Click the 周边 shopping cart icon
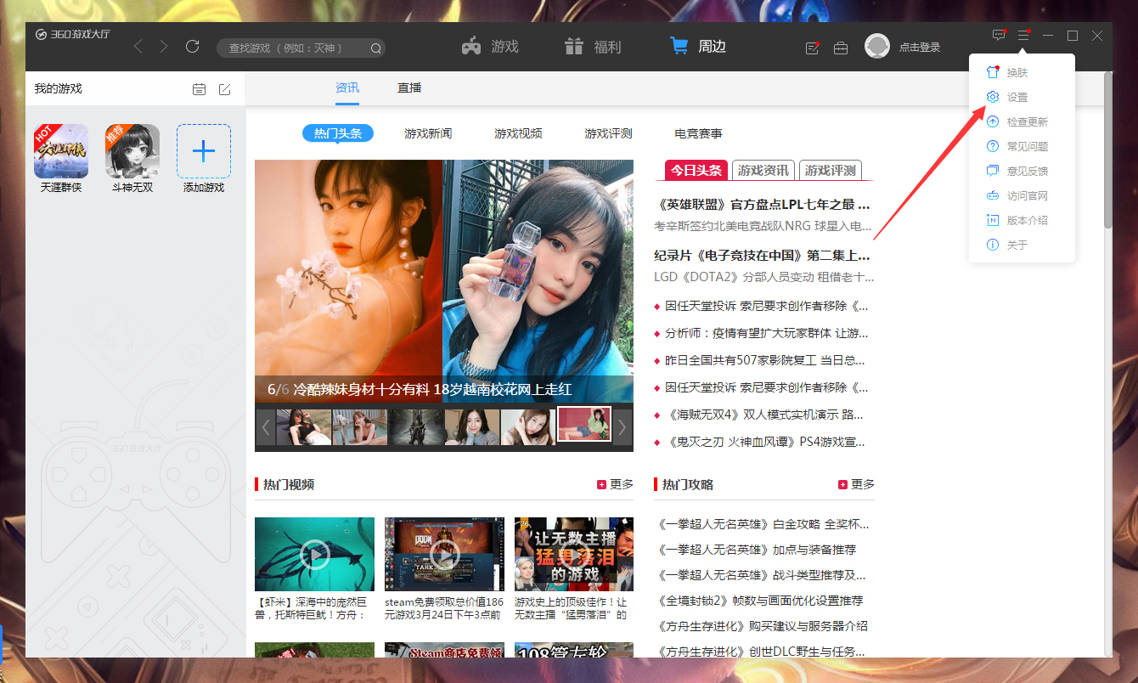Image resolution: width=1138 pixels, height=683 pixels. pyautogui.click(x=679, y=46)
